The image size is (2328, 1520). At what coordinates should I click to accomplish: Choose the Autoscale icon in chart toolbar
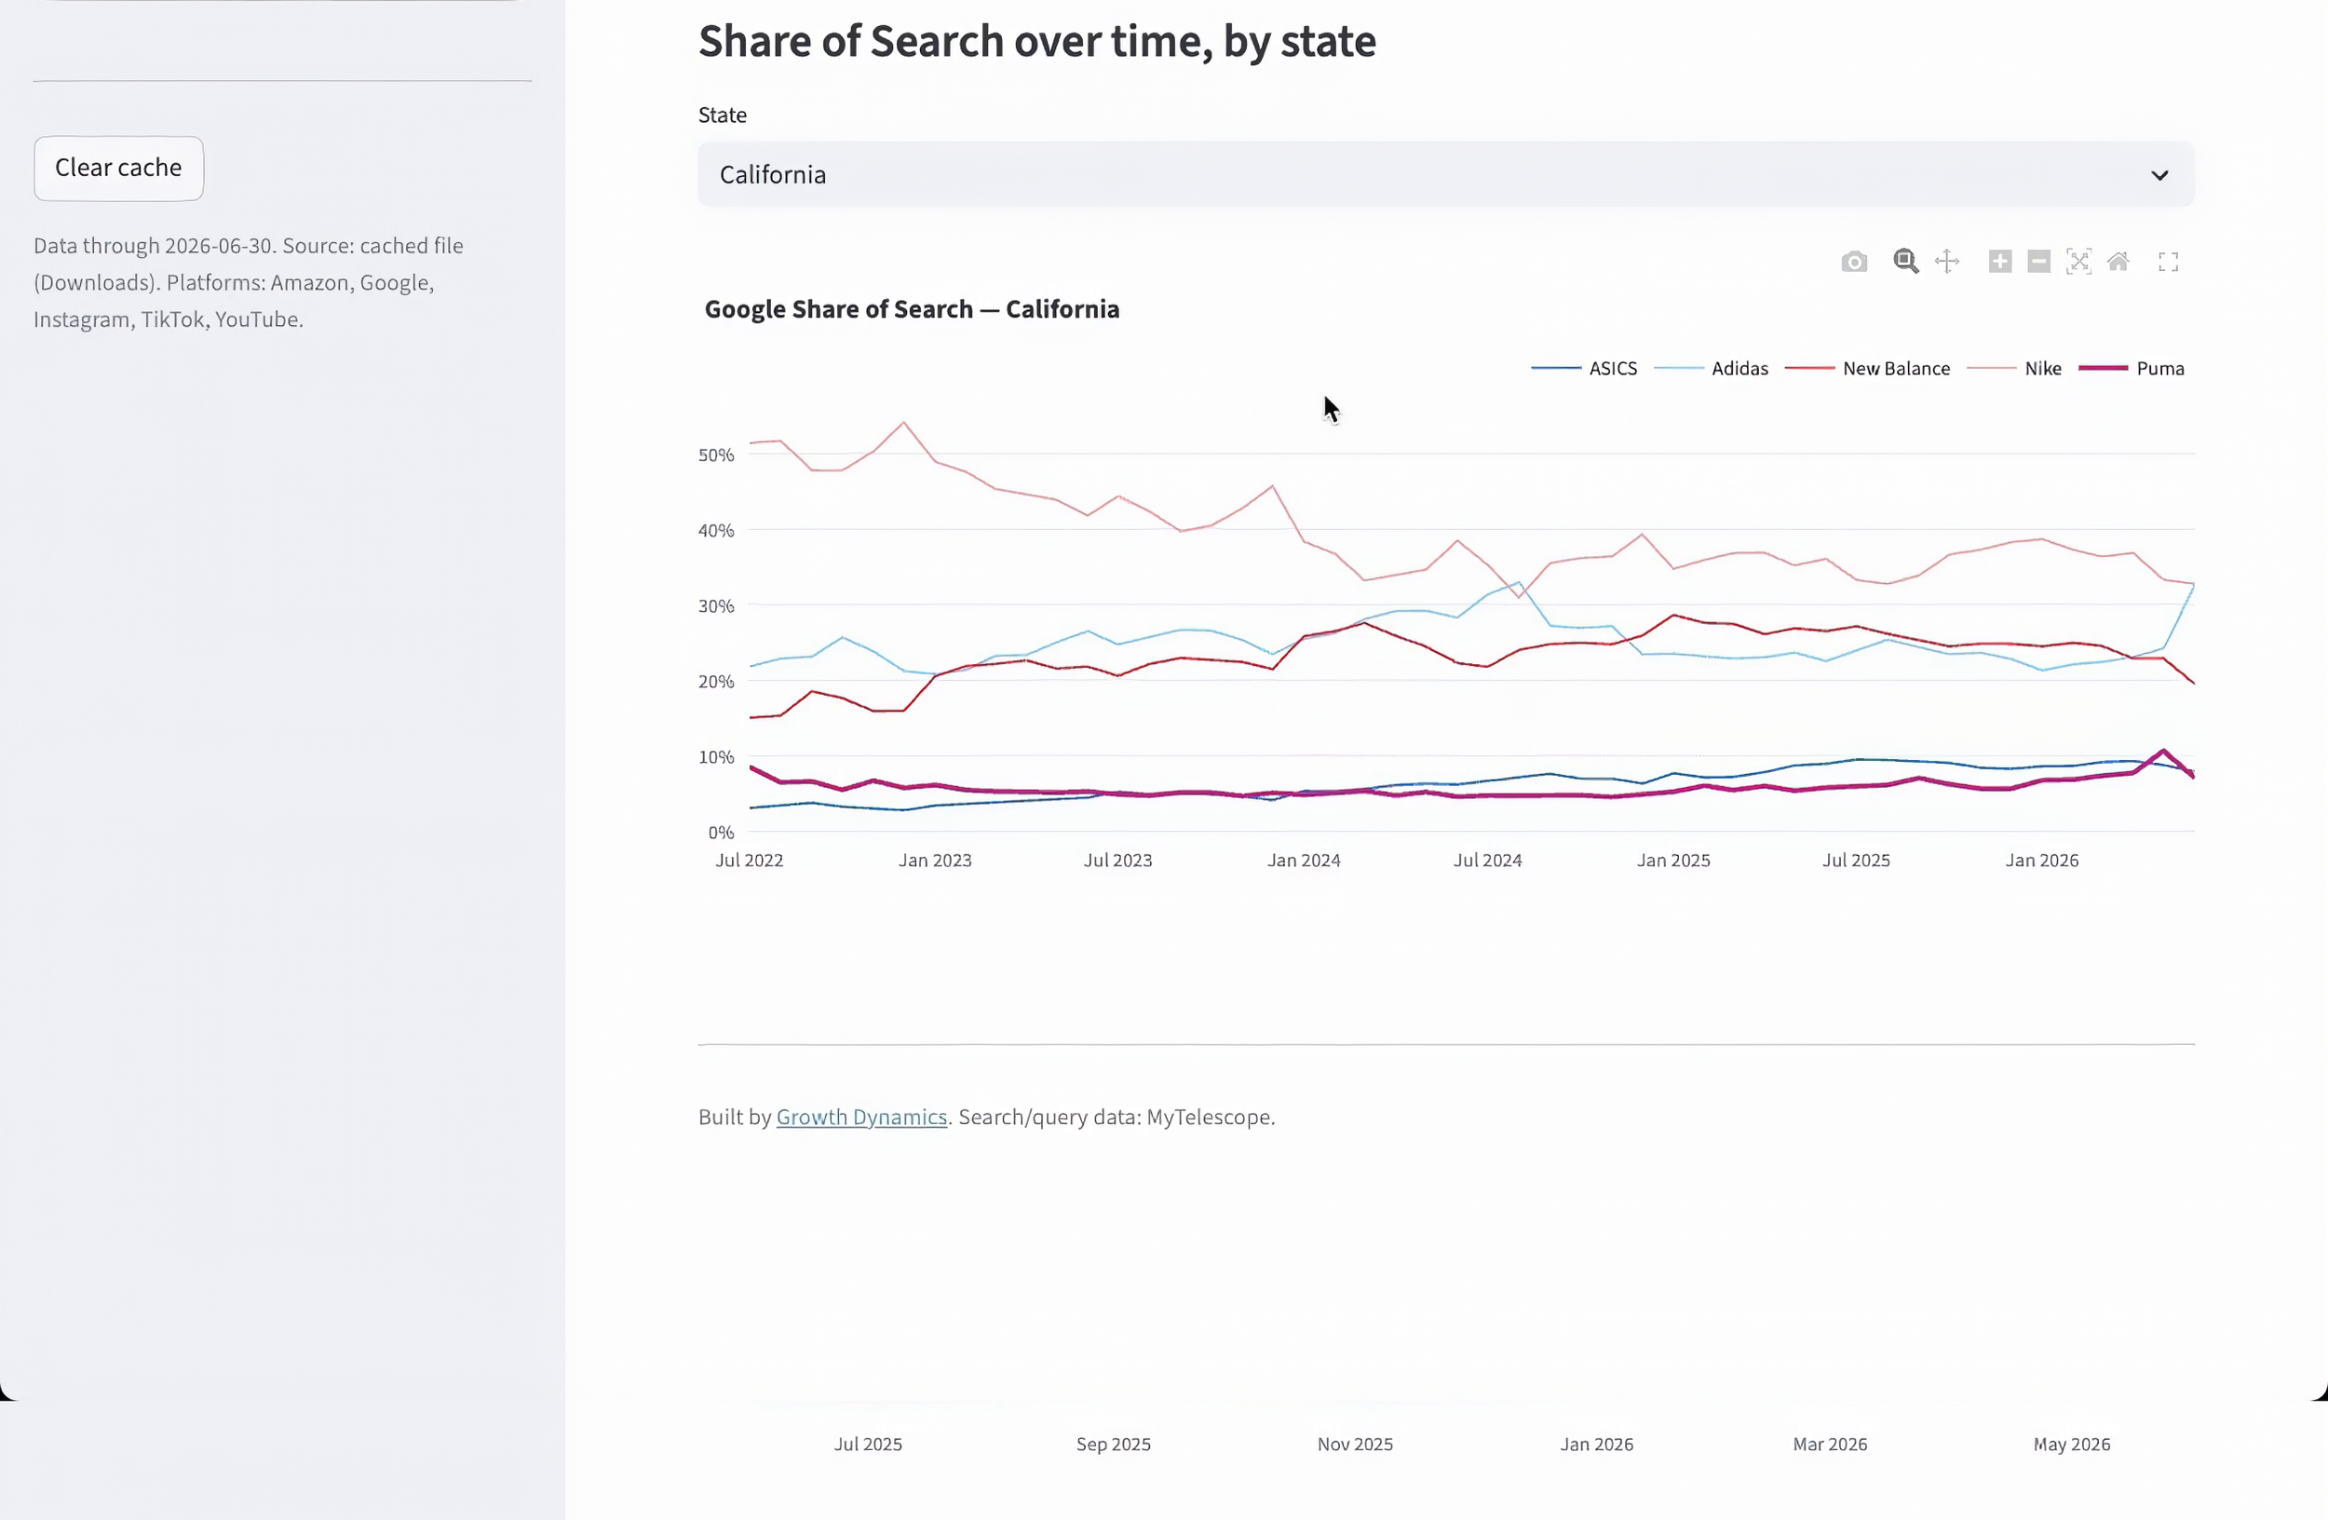(x=2078, y=261)
